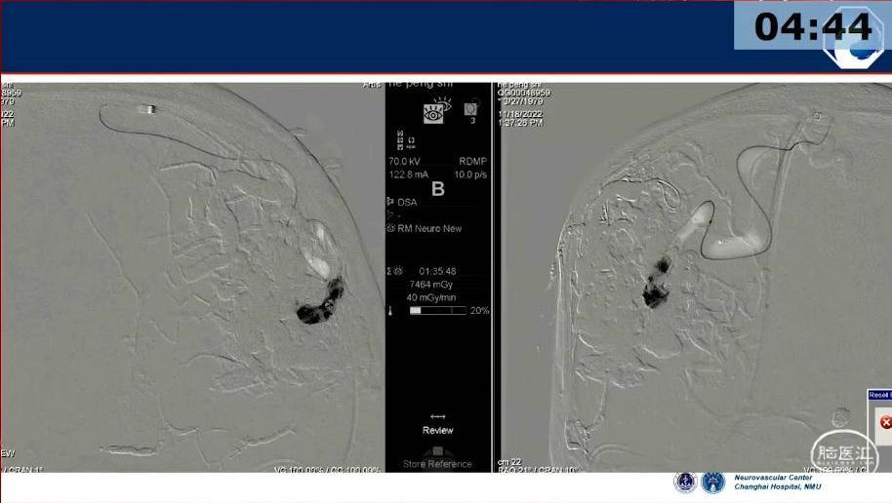Image resolution: width=892 pixels, height=503 pixels.
Task: Click the thermometer heat icon
Action: pos(390,311)
